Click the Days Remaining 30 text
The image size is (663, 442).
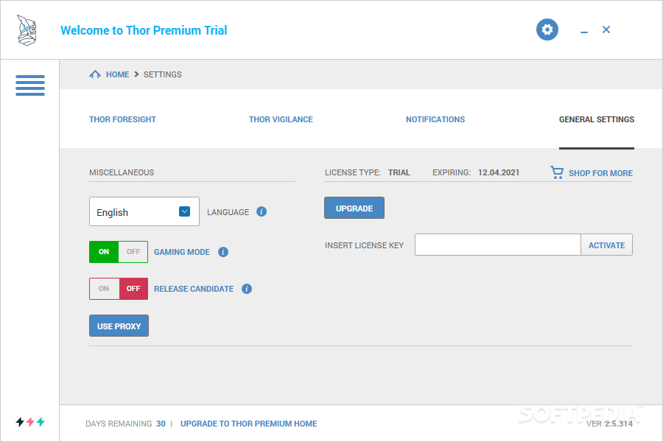(125, 424)
